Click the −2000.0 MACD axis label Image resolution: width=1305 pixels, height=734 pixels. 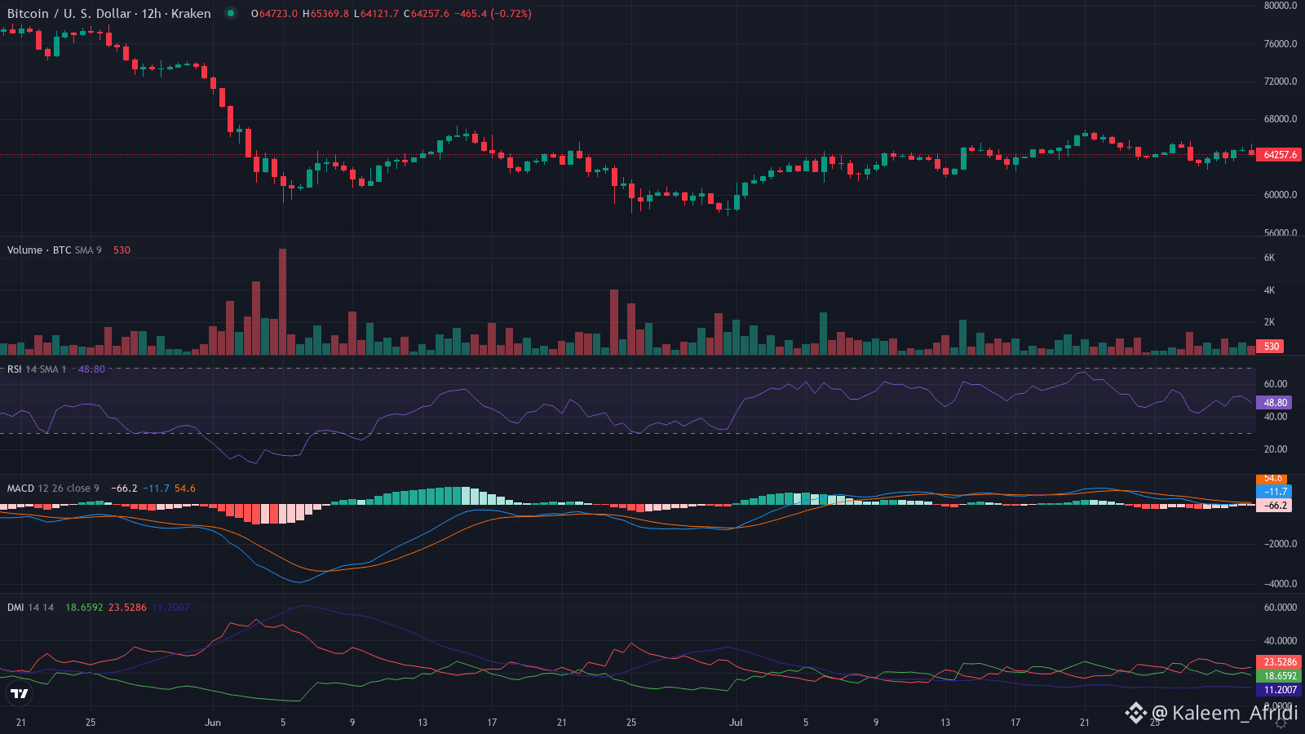1279,544
